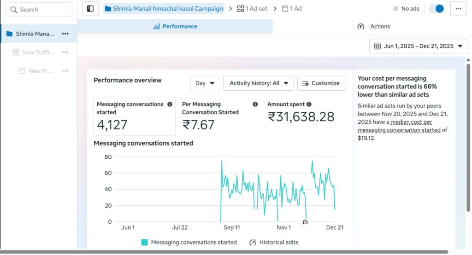
Task: Expand Activity history: All dropdown
Action: 259,83
